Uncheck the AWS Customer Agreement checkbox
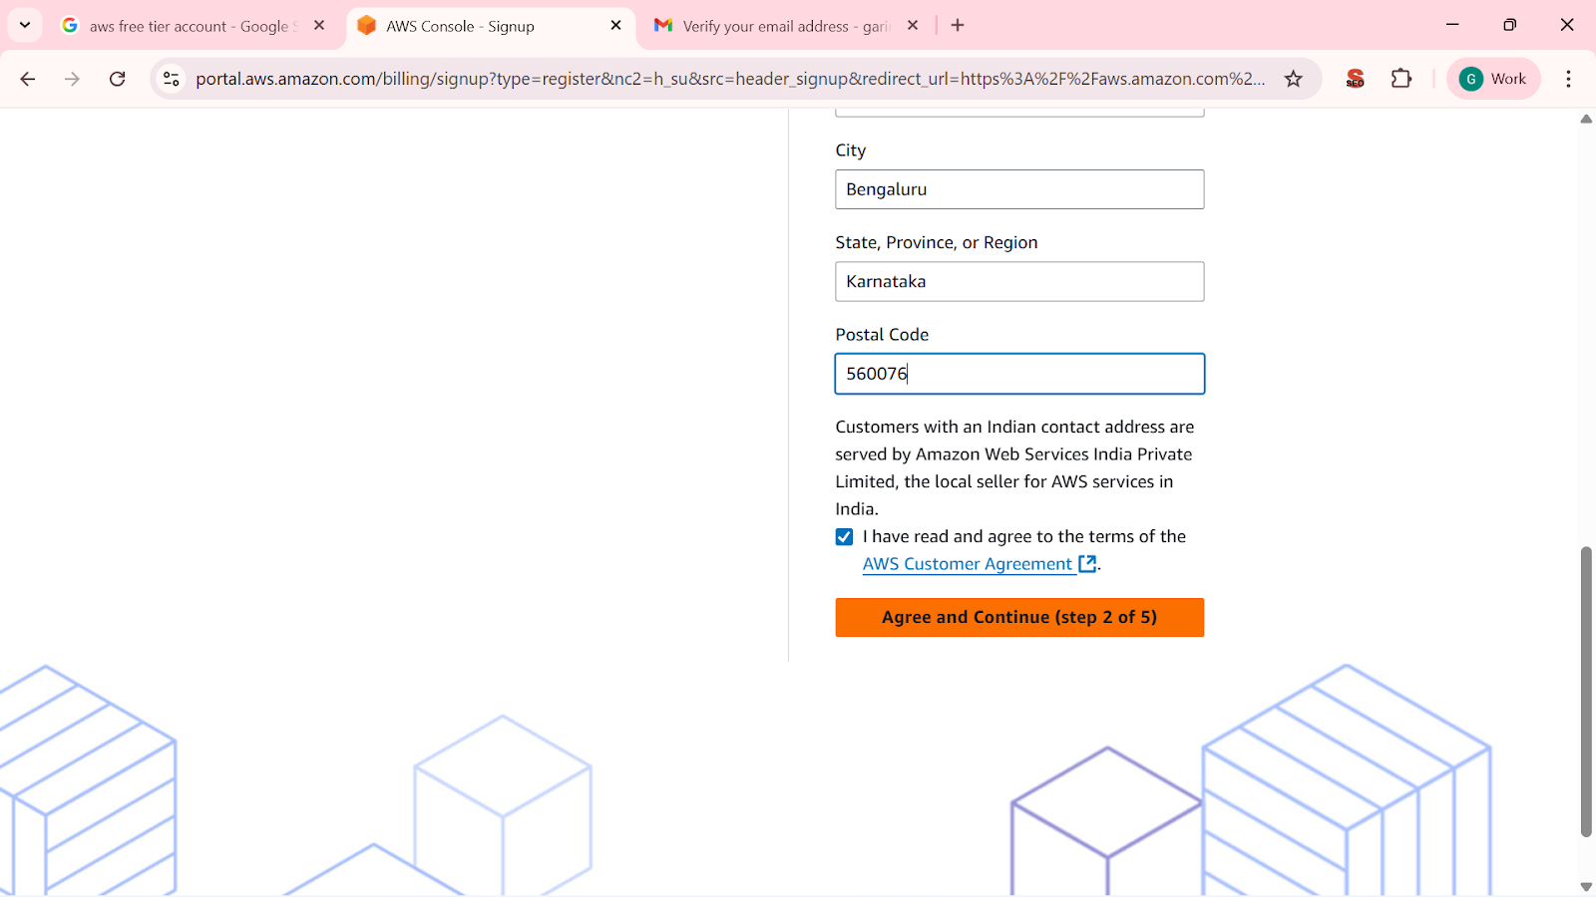The width and height of the screenshot is (1596, 897). [844, 536]
